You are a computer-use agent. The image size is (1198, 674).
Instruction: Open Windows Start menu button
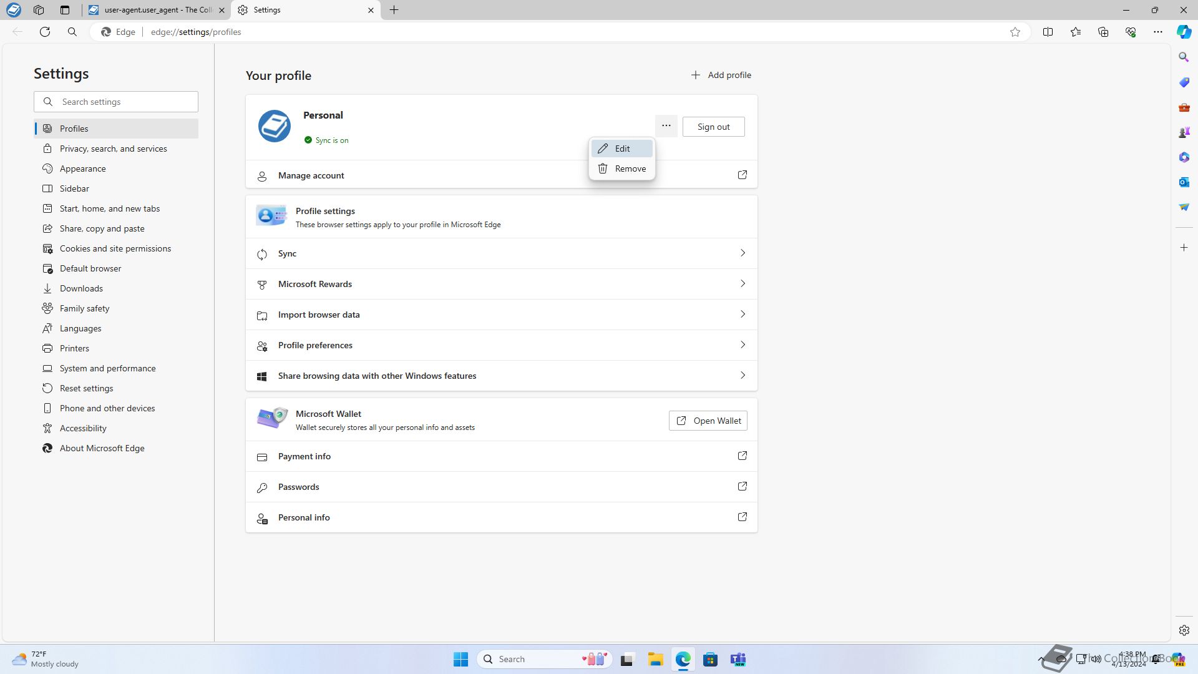[x=461, y=659]
